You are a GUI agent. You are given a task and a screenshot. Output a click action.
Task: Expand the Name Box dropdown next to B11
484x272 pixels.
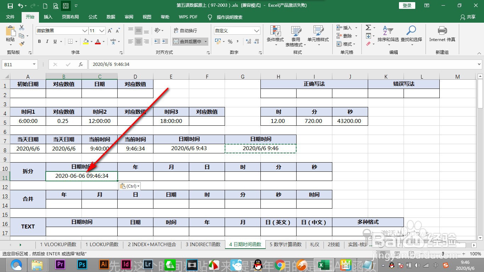click(x=34, y=64)
